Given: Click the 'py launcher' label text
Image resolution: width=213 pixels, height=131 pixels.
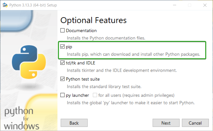Looking at the screenshot, I should (x=77, y=96).
